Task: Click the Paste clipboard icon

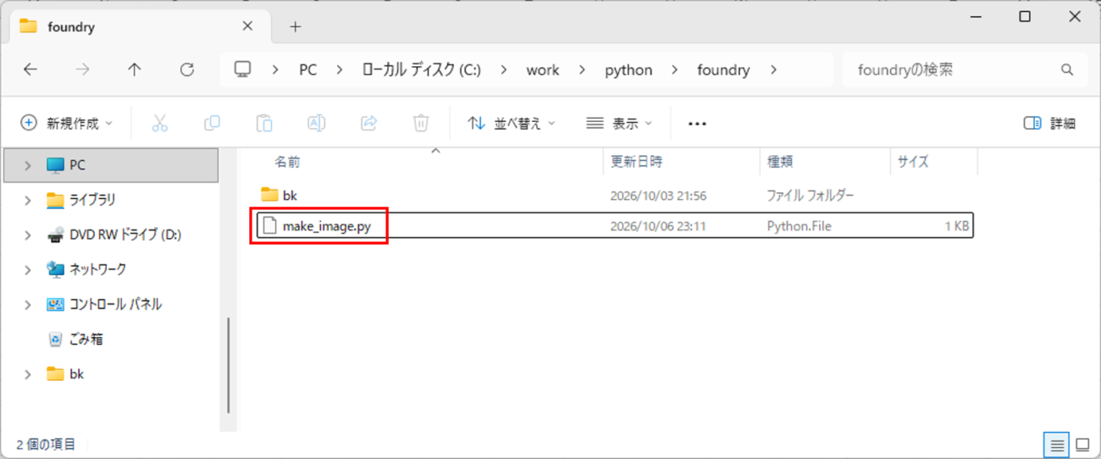Action: (264, 124)
